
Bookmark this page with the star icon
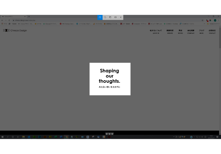pyautogui.click(x=202, y=20)
